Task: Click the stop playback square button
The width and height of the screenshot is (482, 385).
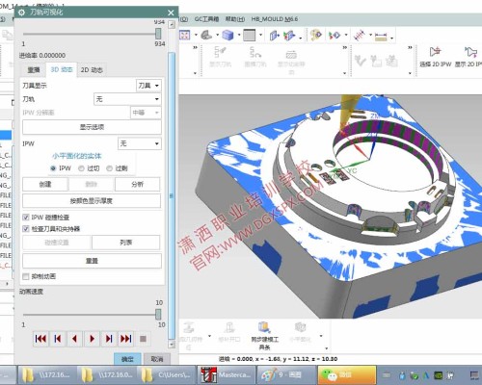Action: [143, 339]
